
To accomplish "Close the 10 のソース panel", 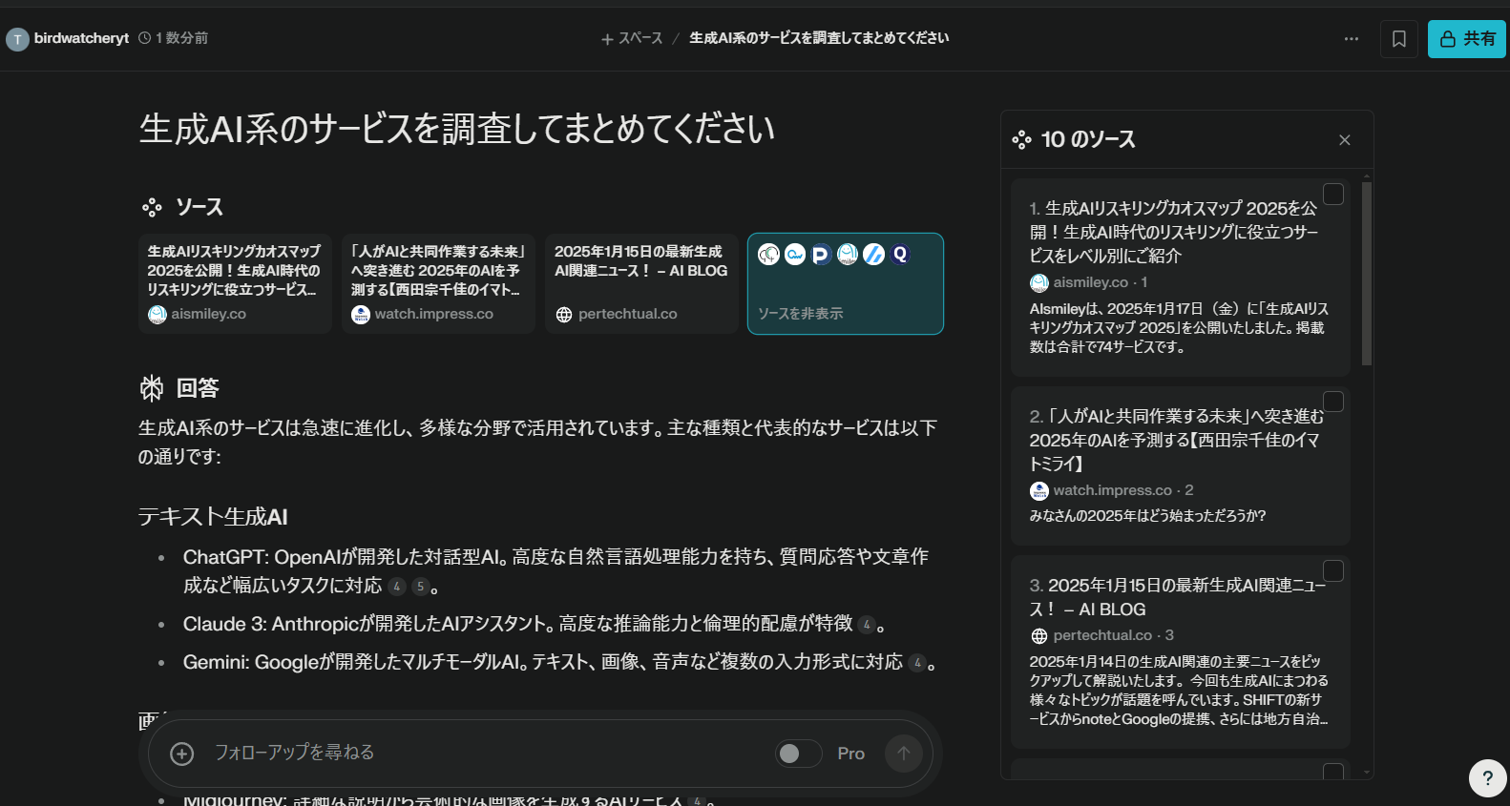I will point(1345,140).
